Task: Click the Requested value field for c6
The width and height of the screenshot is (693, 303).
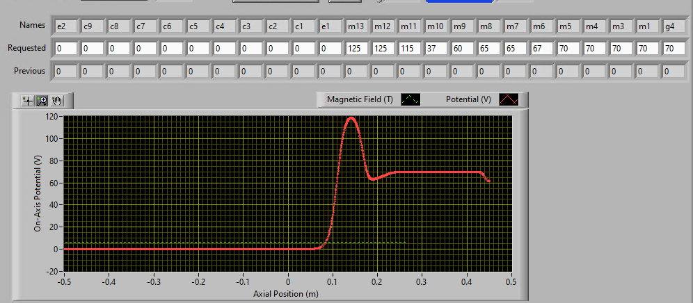Action: pyautogui.click(x=173, y=48)
